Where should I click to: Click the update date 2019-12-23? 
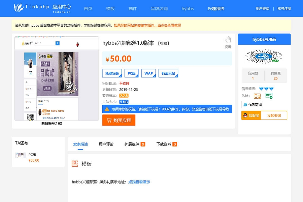129,90
